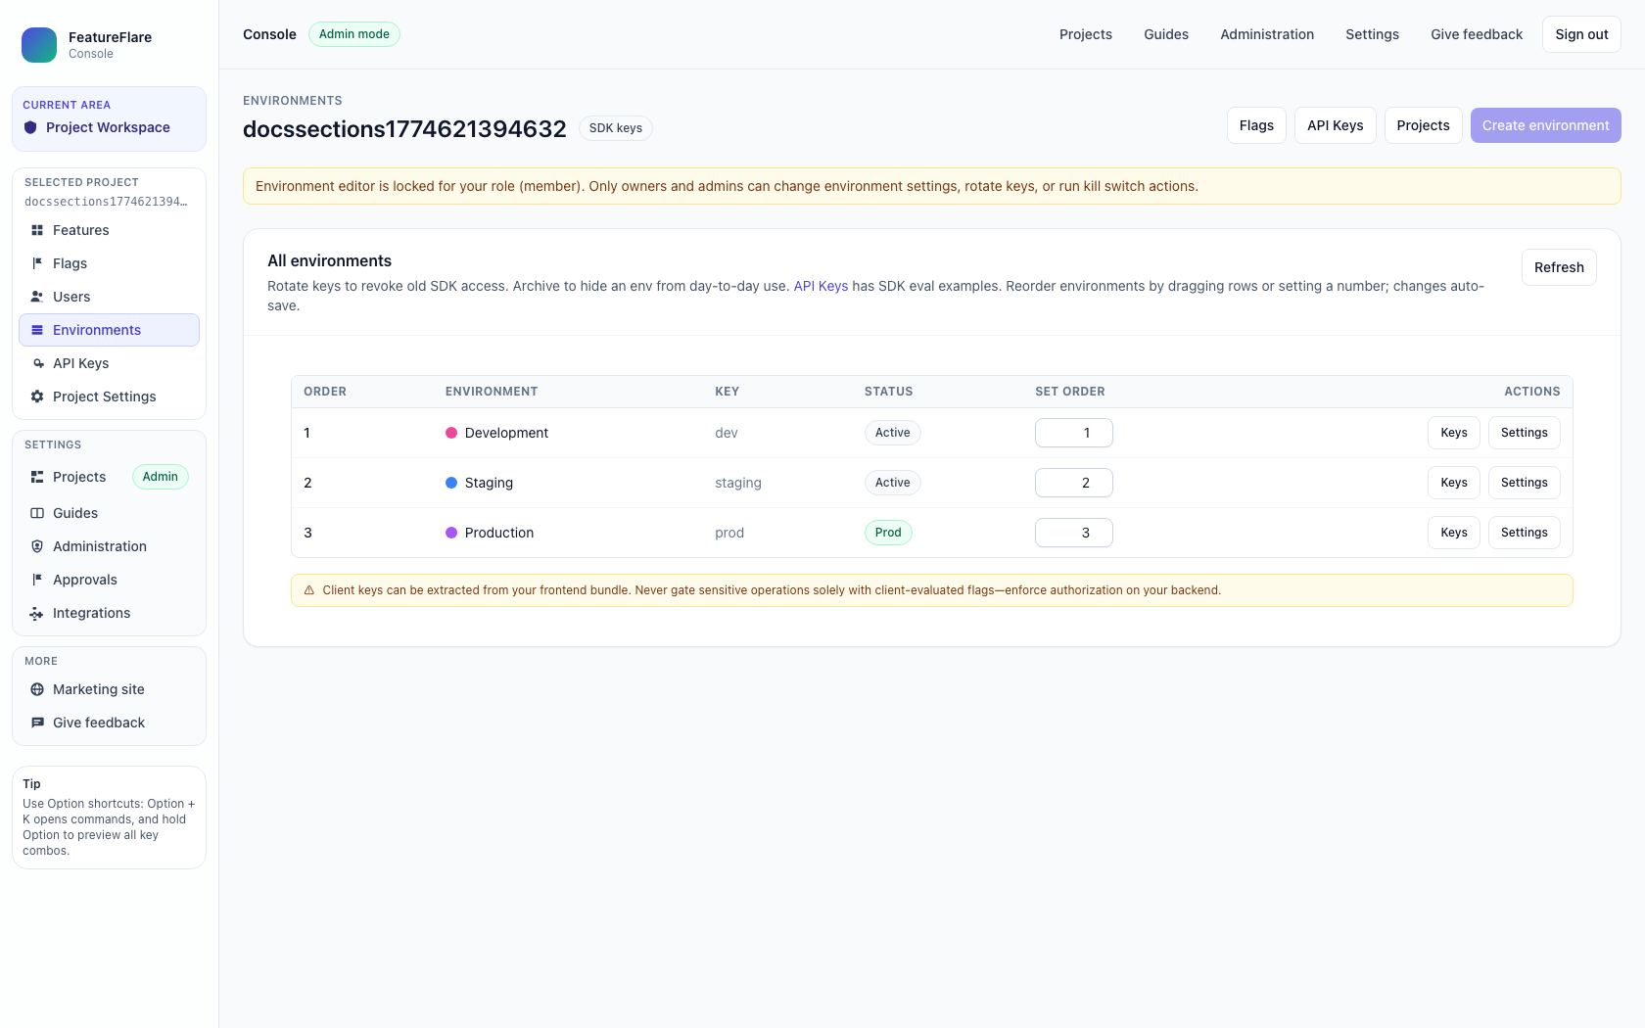
Task: Click the Admin mode badge
Action: pos(354,34)
